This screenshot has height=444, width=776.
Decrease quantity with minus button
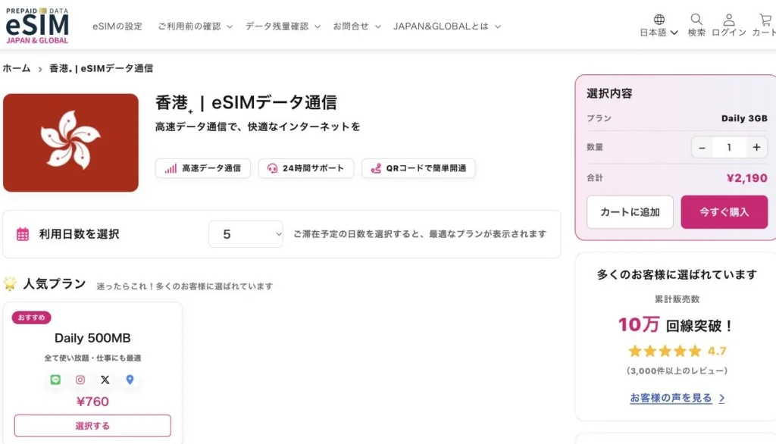[702, 148]
